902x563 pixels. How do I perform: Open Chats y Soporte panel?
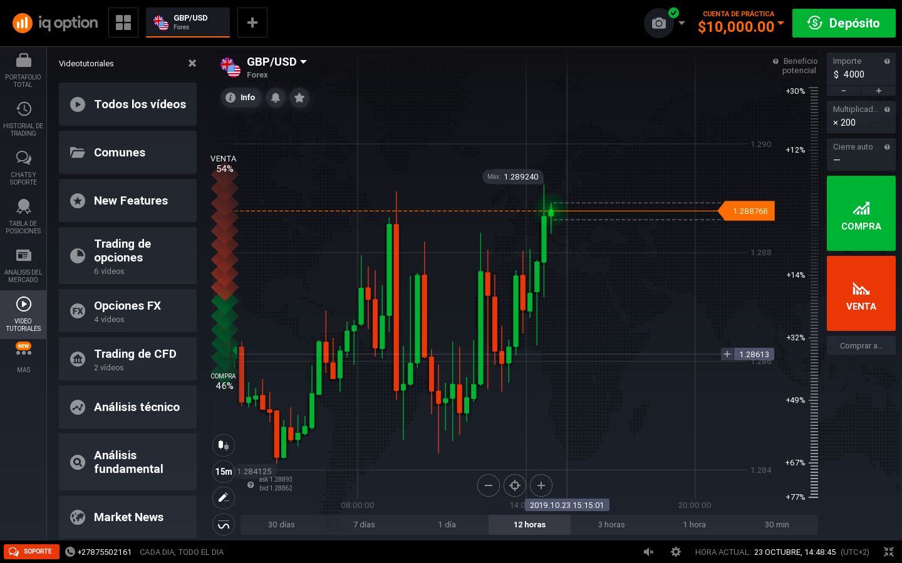pos(23,168)
